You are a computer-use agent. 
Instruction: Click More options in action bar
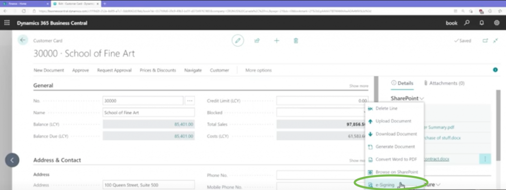[x=258, y=70]
